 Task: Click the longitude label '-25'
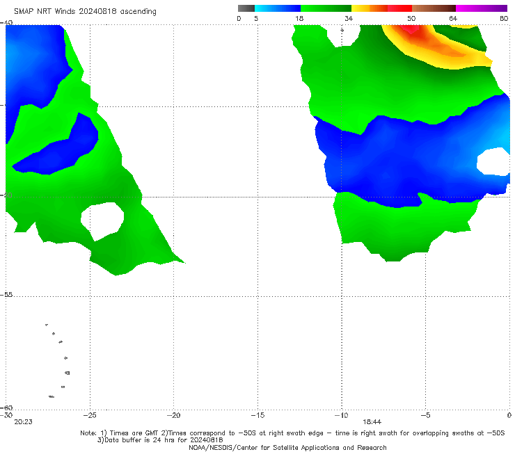point(90,415)
